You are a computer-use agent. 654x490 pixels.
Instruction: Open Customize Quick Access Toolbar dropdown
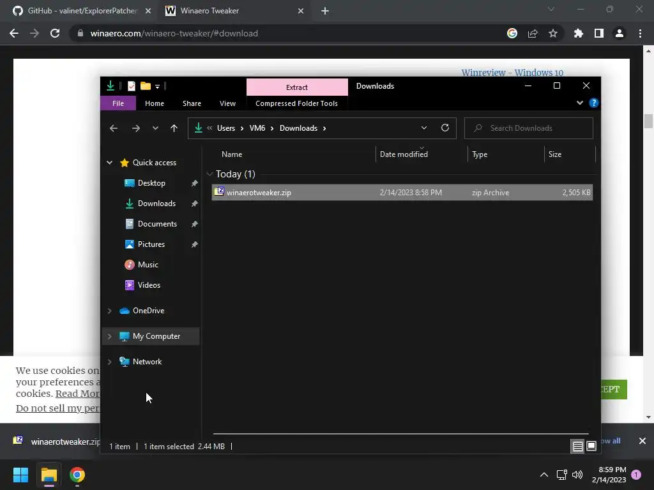(157, 86)
